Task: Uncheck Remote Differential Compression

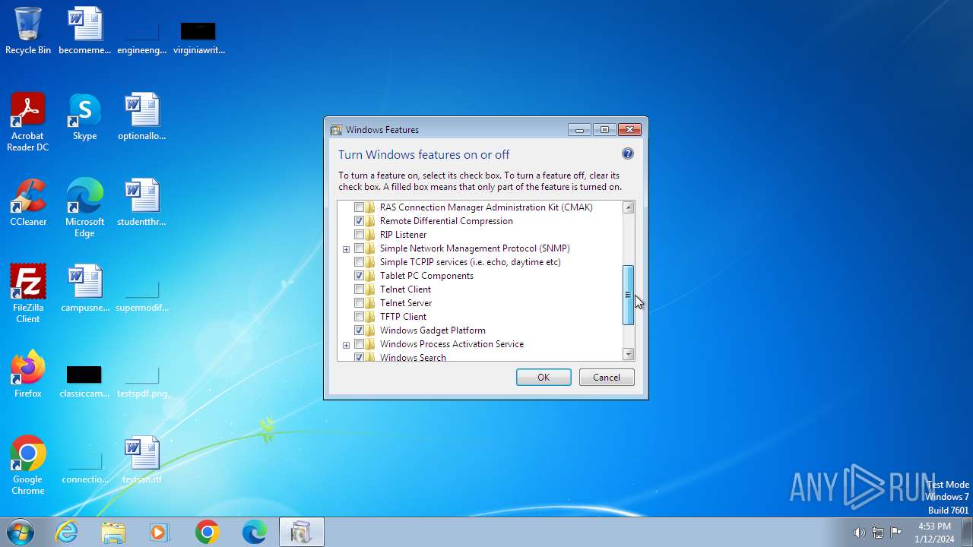Action: click(x=360, y=221)
